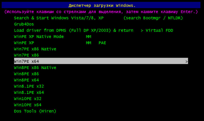Select WinPE XP Native Mode entry

tap(53, 37)
